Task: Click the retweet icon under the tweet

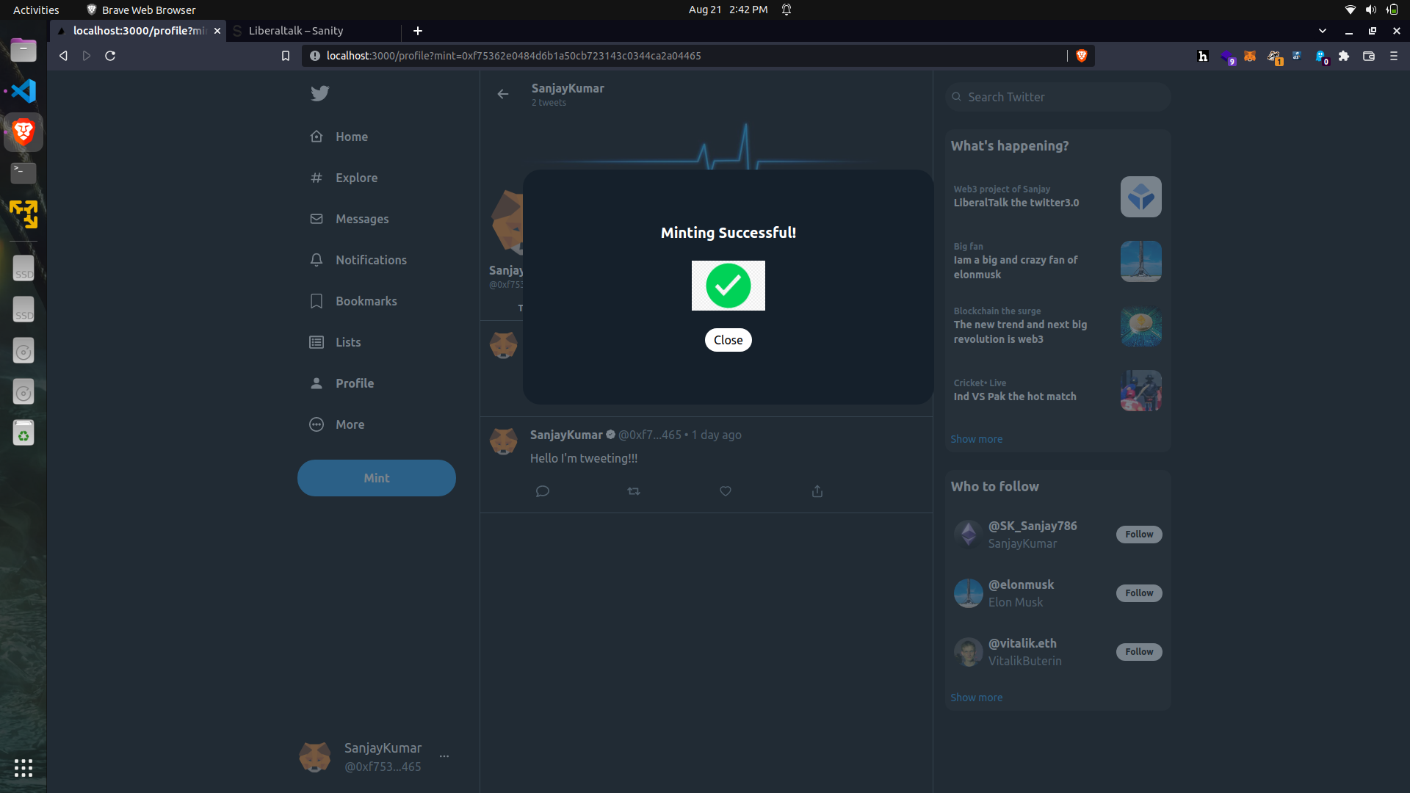Action: [x=634, y=491]
